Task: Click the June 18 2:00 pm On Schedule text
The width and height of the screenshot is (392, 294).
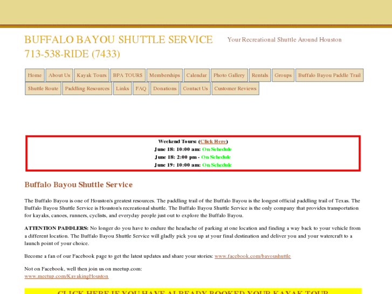Action: 216,157
